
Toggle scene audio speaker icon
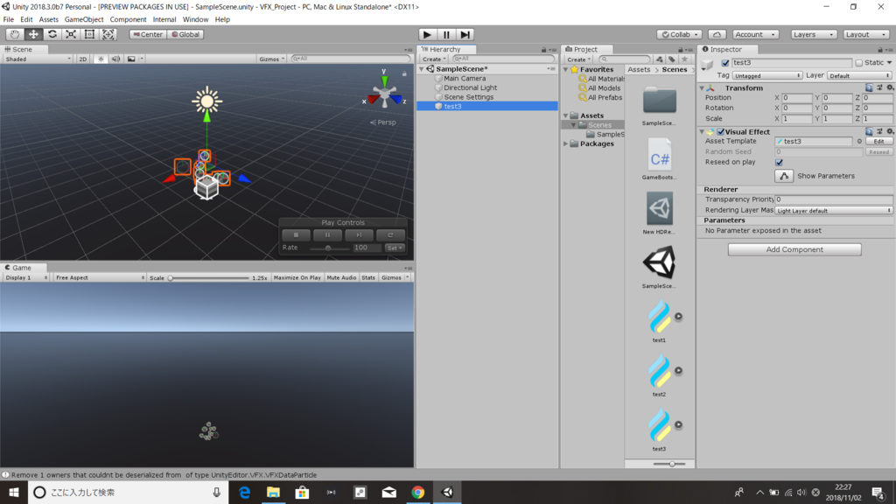116,59
